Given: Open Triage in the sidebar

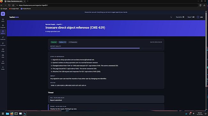Looking at the screenshot, I should (3, 50).
